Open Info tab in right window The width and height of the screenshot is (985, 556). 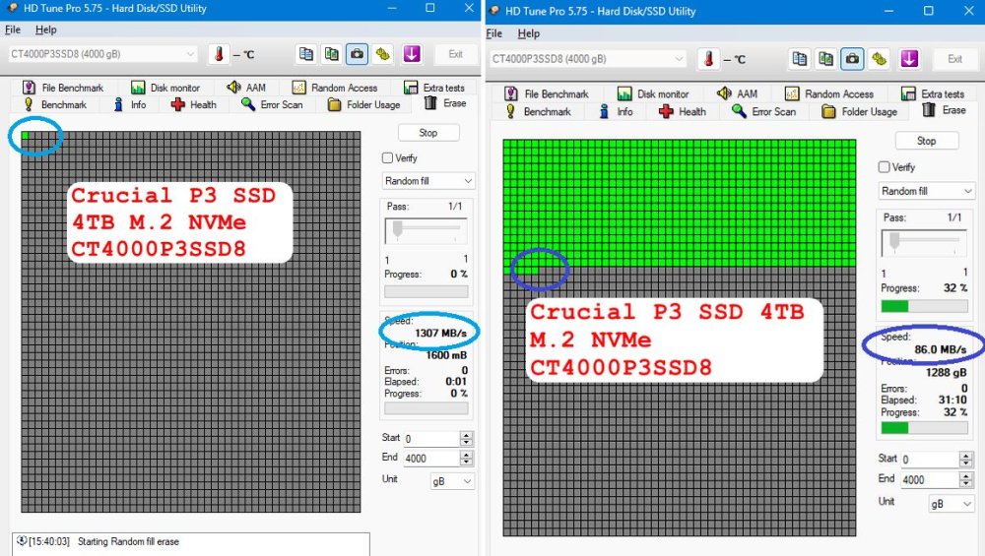click(x=617, y=111)
